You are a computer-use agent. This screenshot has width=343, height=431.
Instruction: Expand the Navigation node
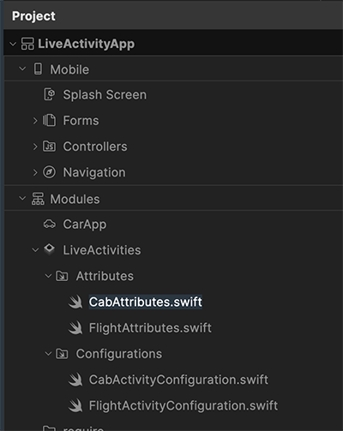(35, 172)
